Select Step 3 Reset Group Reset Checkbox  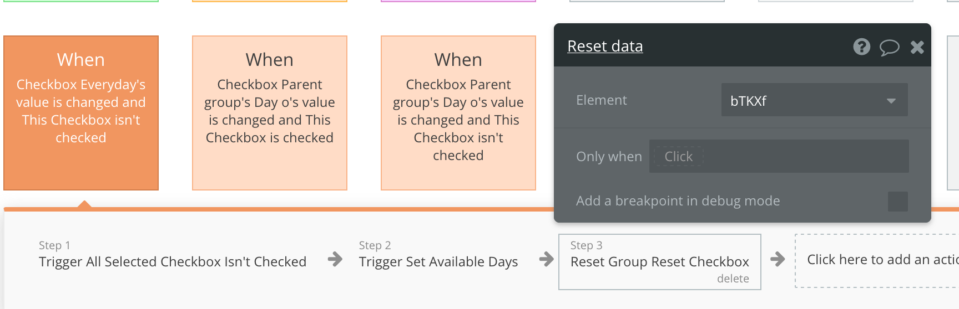pyautogui.click(x=659, y=261)
